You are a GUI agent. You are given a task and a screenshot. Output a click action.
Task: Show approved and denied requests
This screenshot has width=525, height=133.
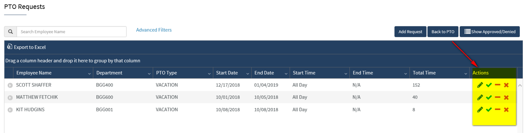(490, 32)
